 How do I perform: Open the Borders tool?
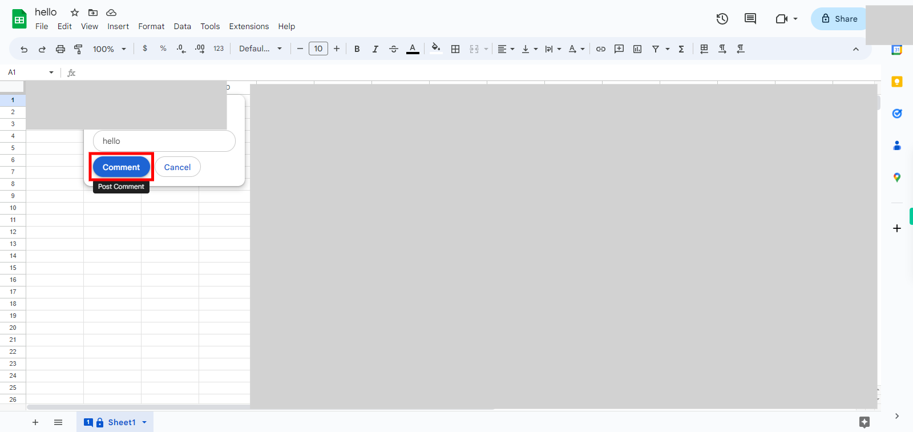(455, 49)
